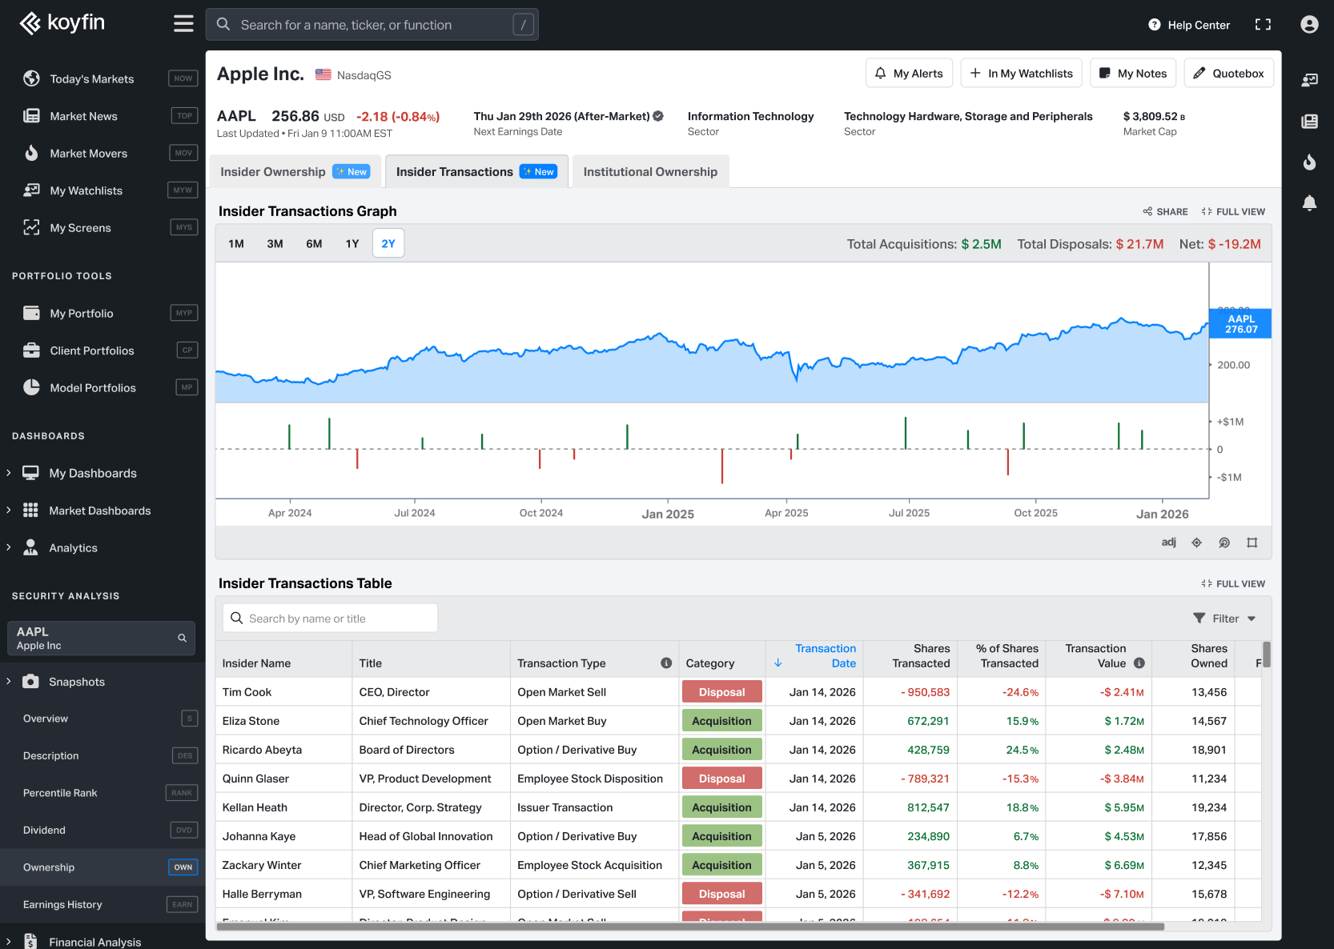
Task: Open the Filter dropdown
Action: point(1224,619)
